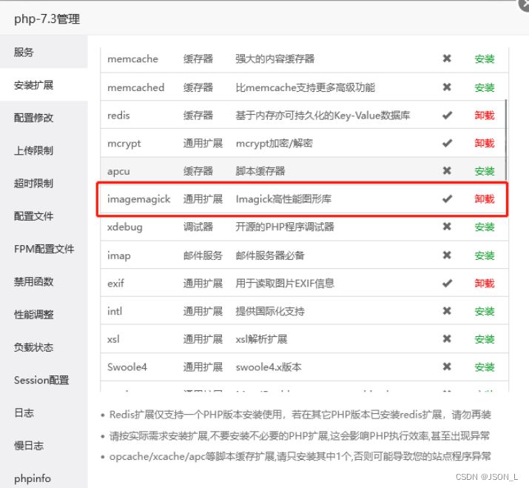Uninstall the mcrypt extension
Viewport: 529px width, 488px height.
click(485, 143)
